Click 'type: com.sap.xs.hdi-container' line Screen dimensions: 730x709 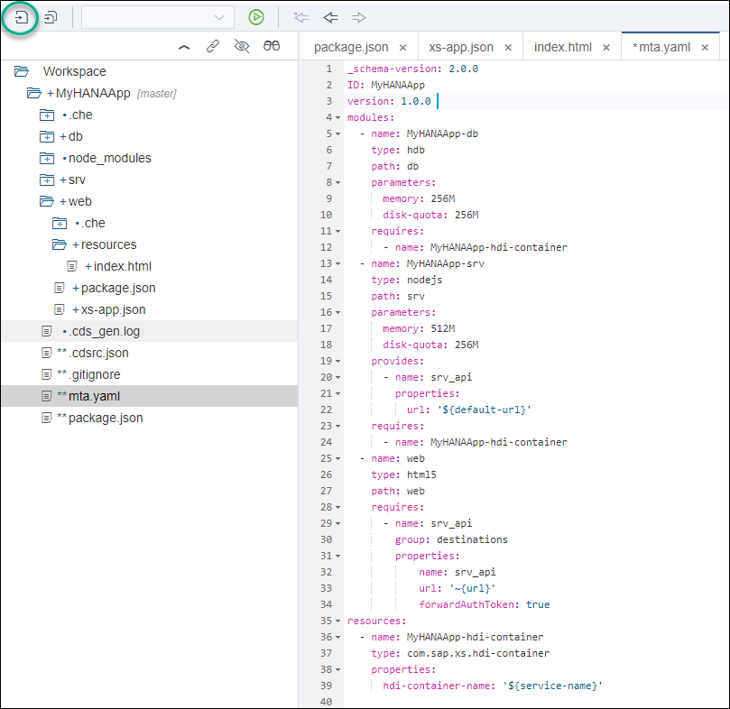[460, 653]
